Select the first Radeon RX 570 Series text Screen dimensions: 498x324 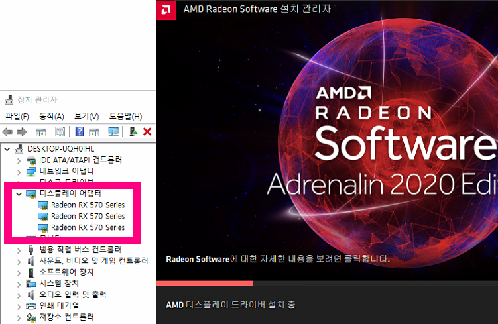(x=88, y=205)
